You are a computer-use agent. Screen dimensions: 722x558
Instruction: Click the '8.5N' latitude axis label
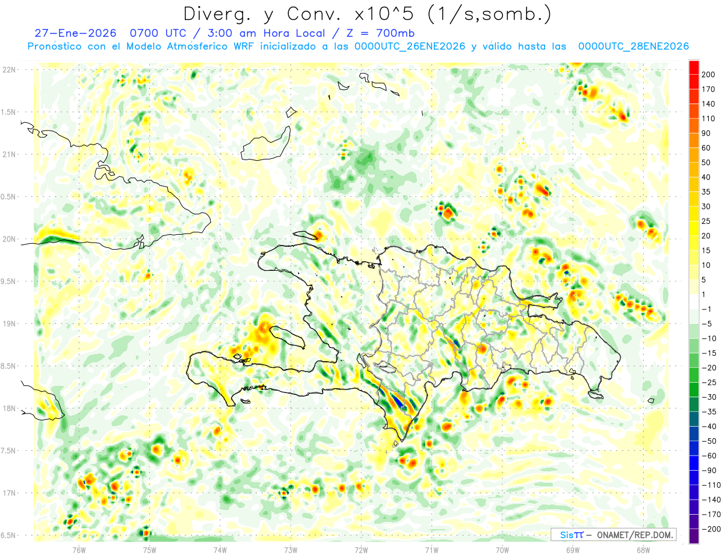click(x=9, y=366)
